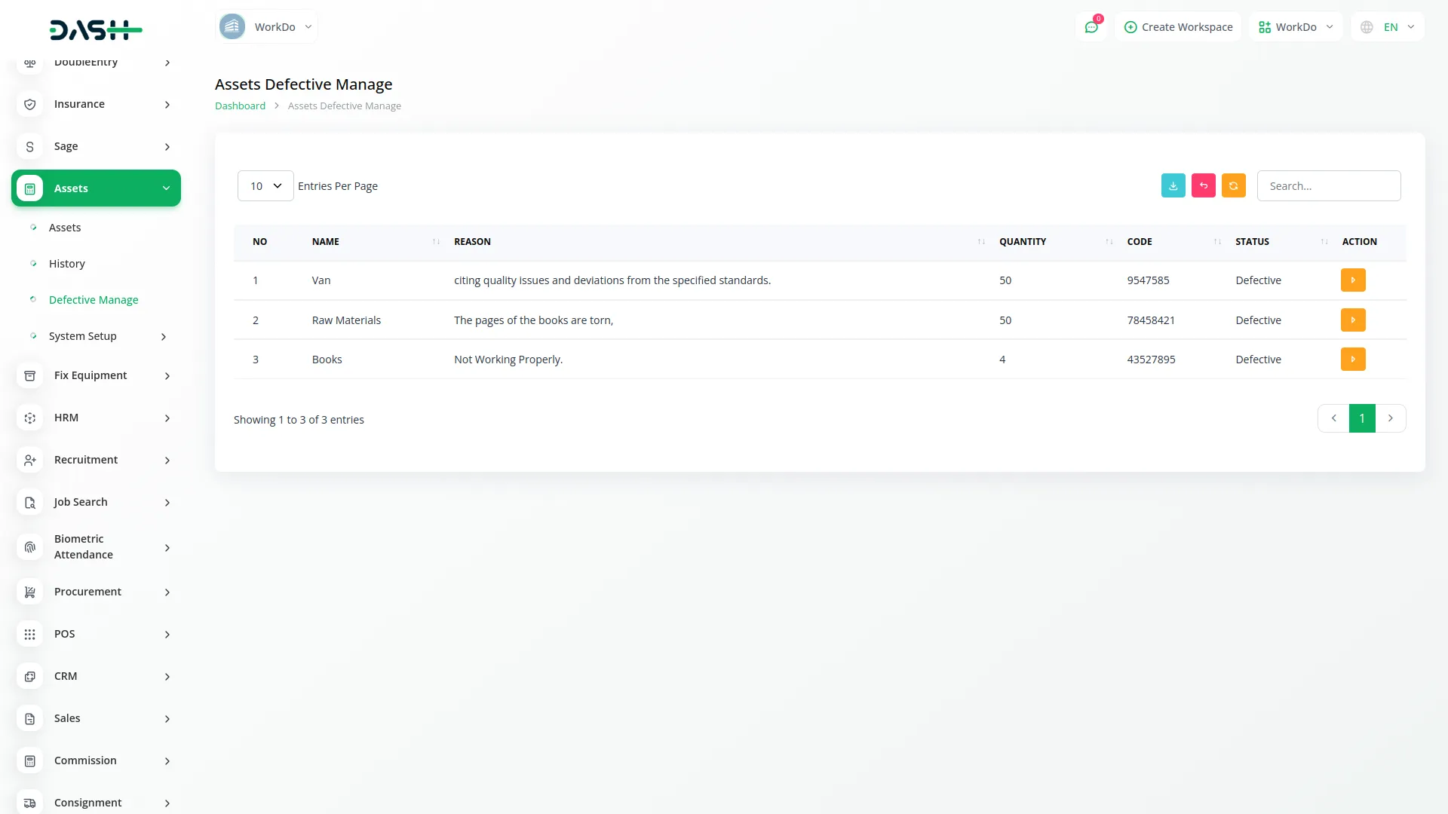Click page 1 in the pagination control
1448x814 pixels.
coord(1361,418)
